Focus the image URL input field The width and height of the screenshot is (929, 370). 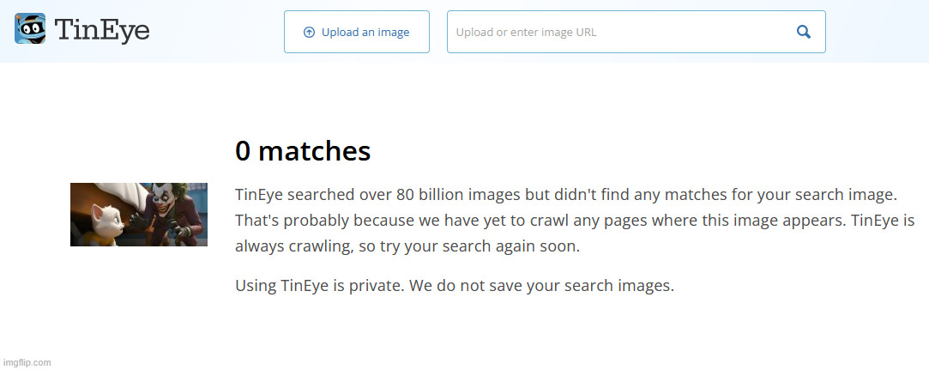point(618,33)
